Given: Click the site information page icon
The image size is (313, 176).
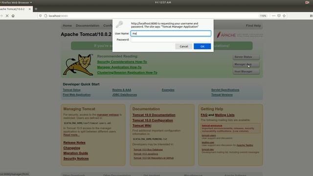Looking at the screenshot, I should [x=45, y=16].
